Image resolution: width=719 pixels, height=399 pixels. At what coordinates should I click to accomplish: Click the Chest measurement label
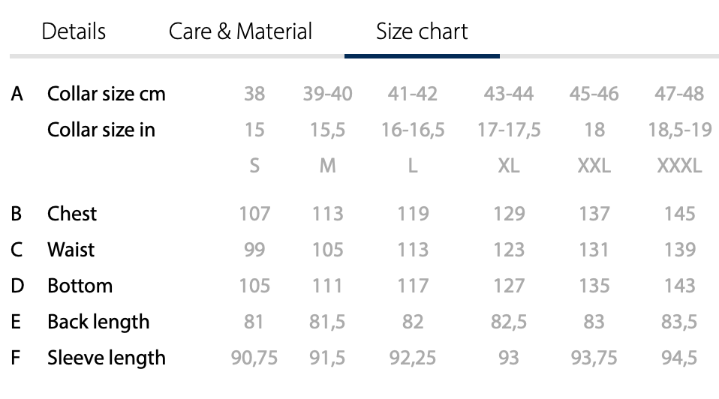(72, 214)
